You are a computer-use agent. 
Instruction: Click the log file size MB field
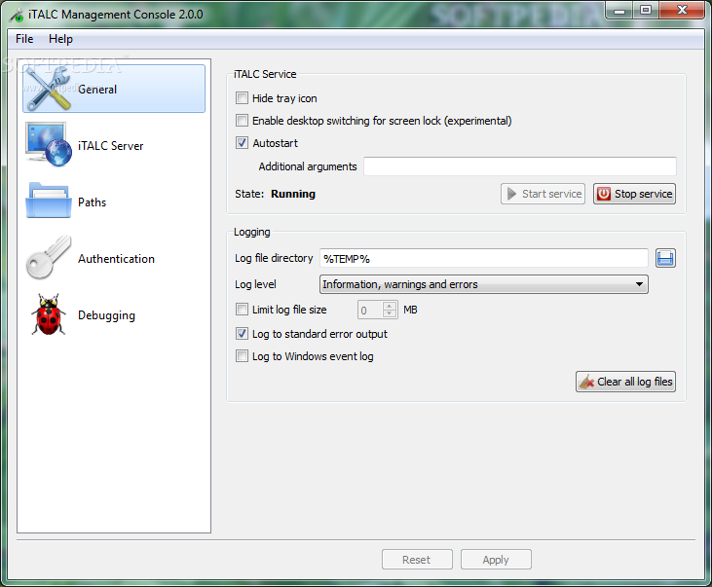(x=370, y=311)
